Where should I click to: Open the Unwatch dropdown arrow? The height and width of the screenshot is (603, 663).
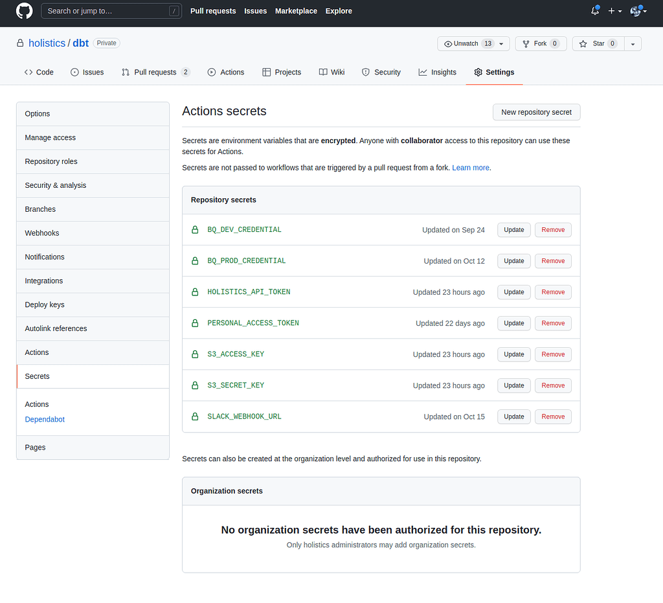pyautogui.click(x=500, y=43)
